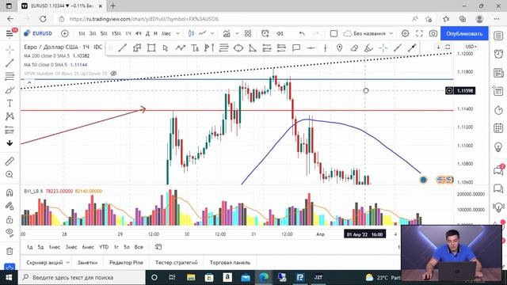
Task: Expand the Скринер акций dropdown
Action: coord(67,262)
